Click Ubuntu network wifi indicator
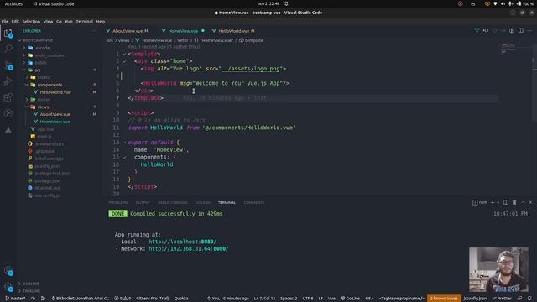Viewport: 537px width, 302px height. tap(495, 3)
